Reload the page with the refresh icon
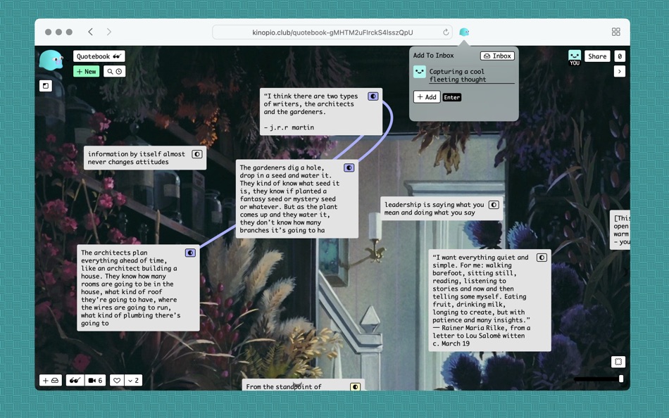Image resolution: width=669 pixels, height=418 pixels. 446,32
